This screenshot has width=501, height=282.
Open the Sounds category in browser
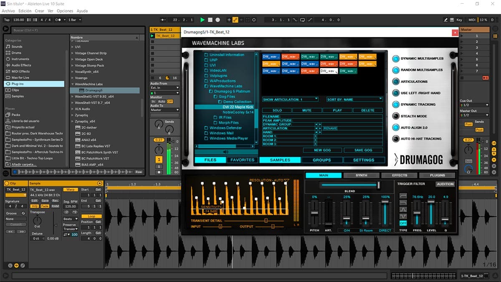pyautogui.click(x=17, y=46)
